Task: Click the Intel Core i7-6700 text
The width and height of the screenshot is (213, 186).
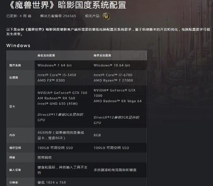Action: click(113, 75)
